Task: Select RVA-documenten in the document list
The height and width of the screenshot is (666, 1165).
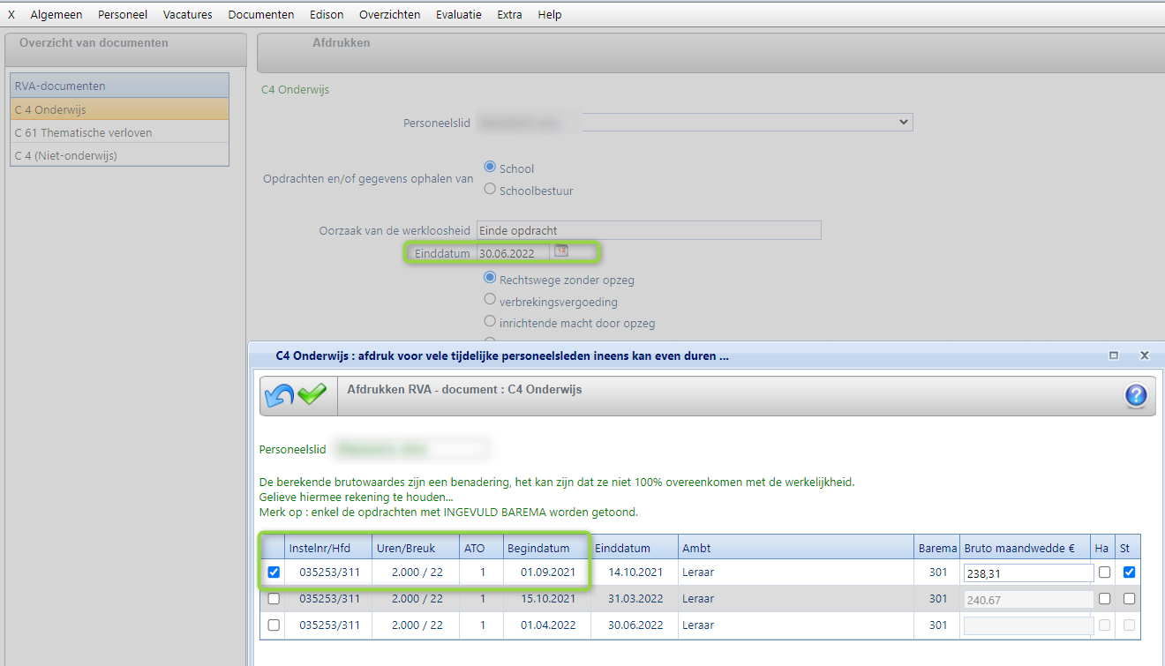Action: (x=120, y=86)
